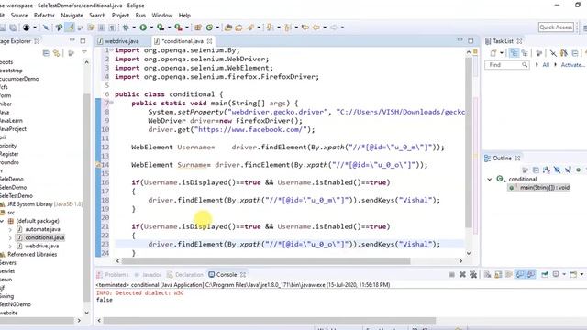Open the Refactor menu
This screenshot has width=587, height=330.
pos(44,16)
